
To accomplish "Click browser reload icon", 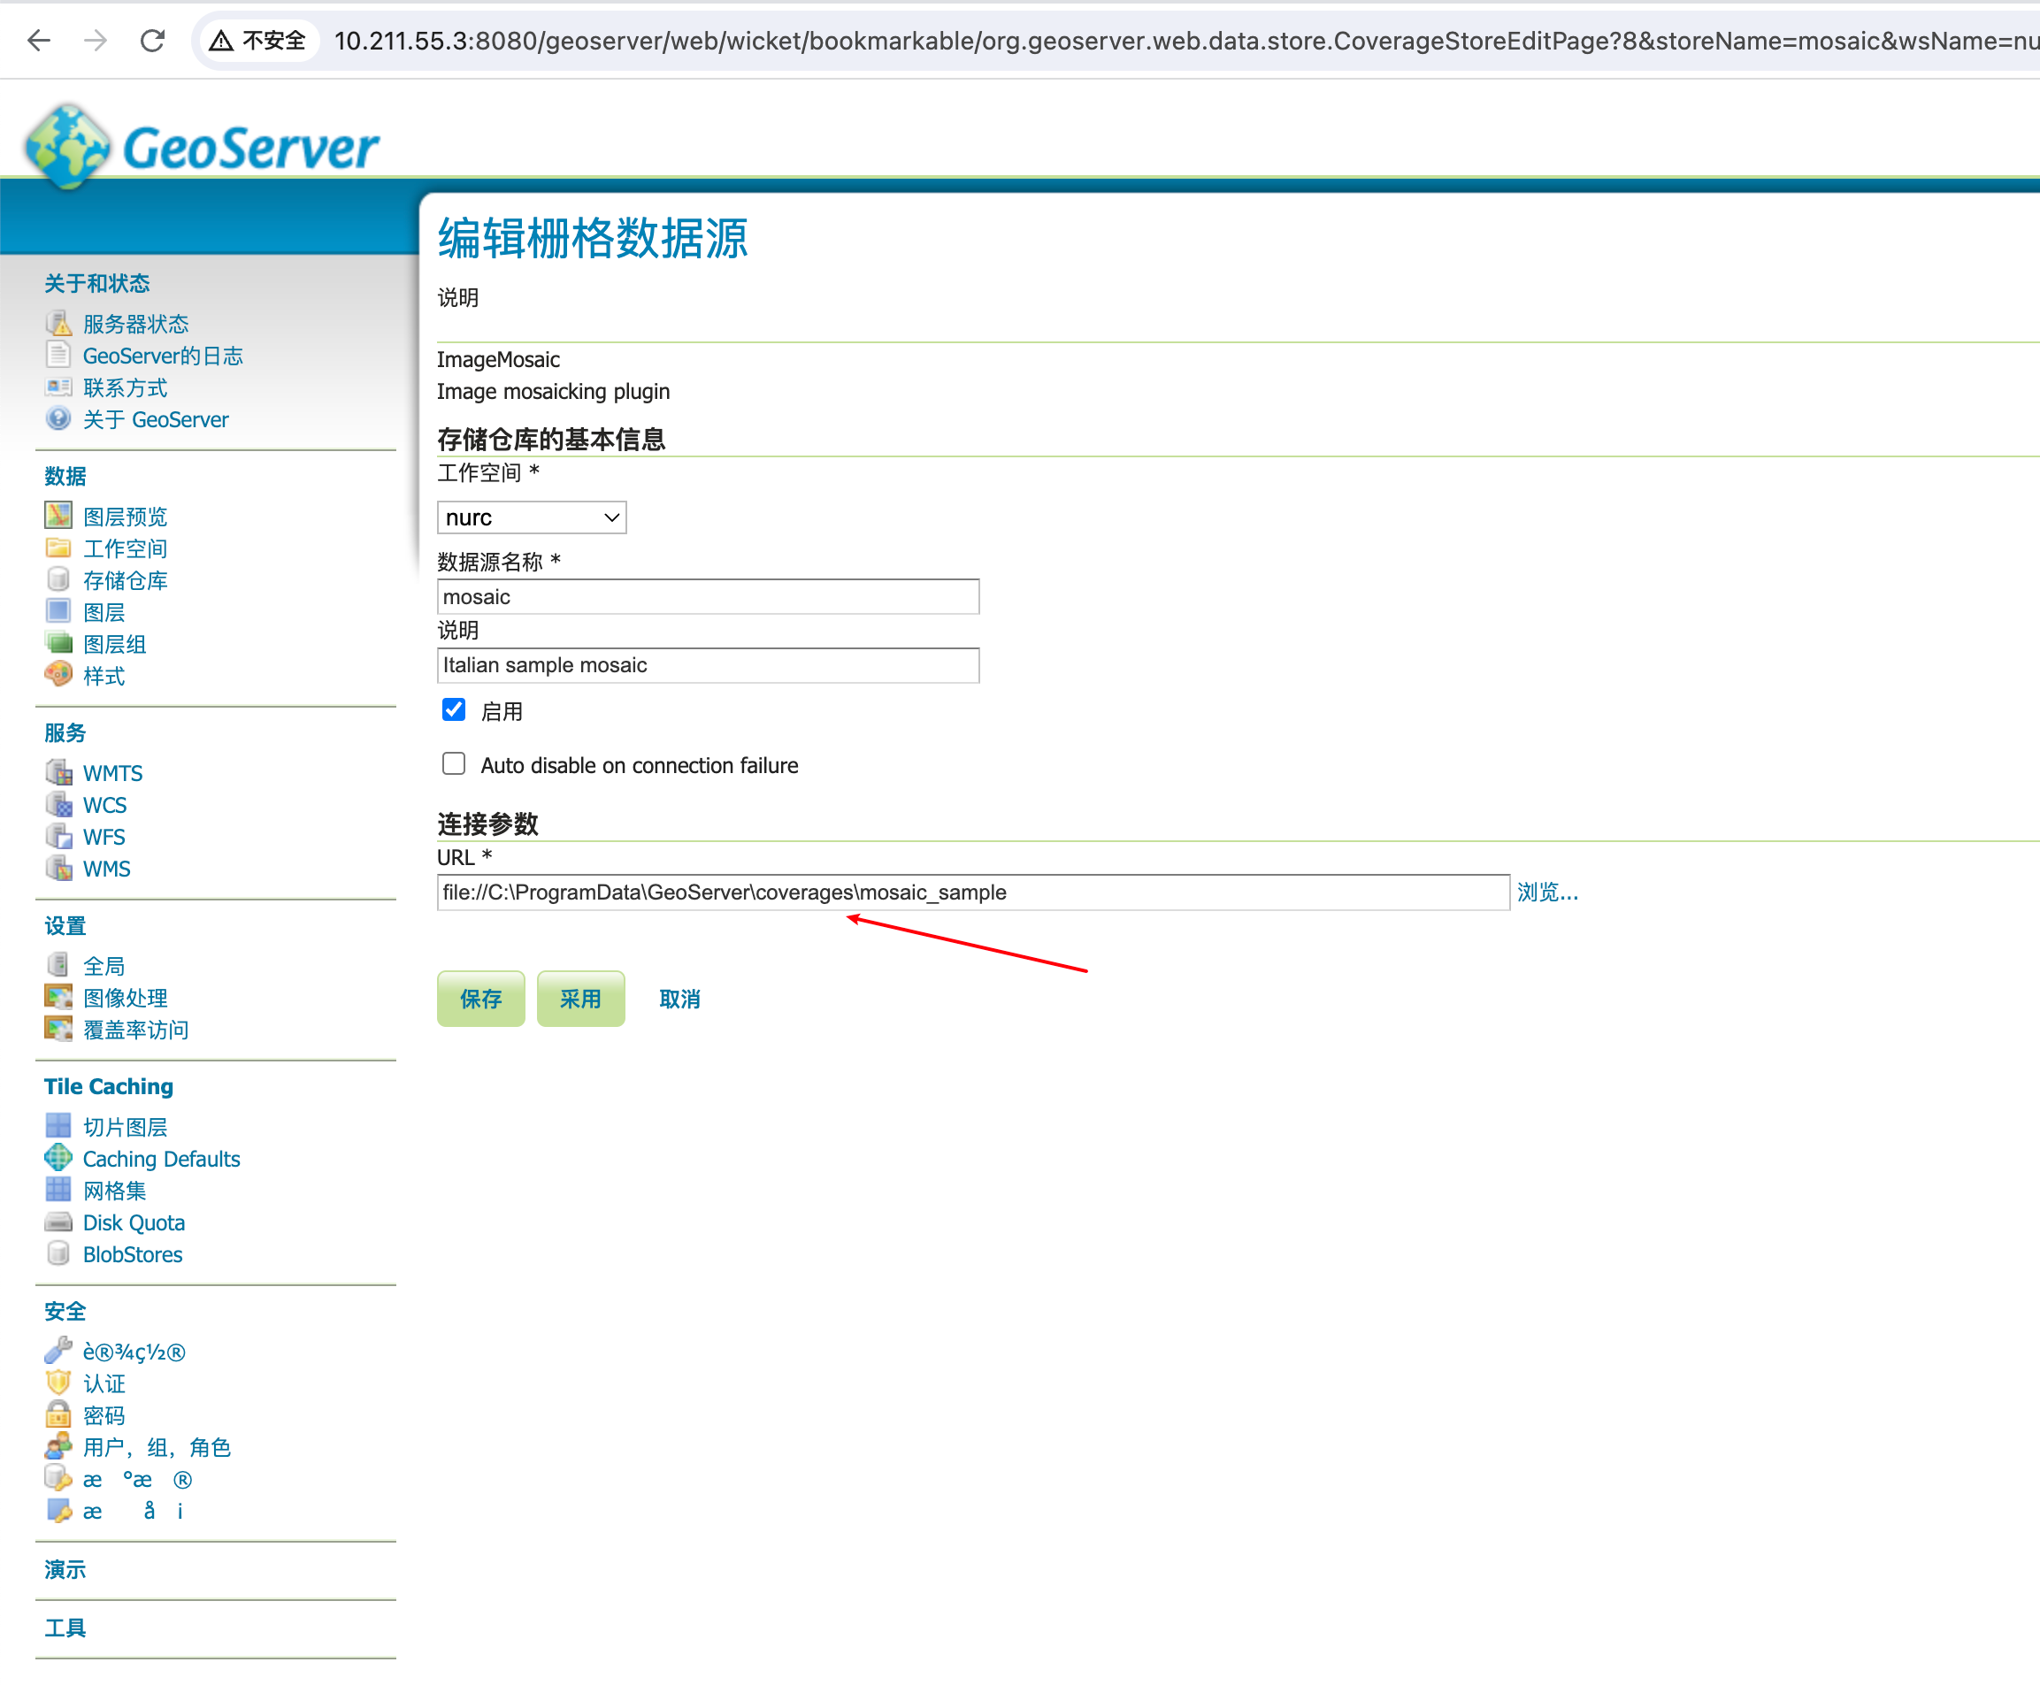I will tap(152, 41).
